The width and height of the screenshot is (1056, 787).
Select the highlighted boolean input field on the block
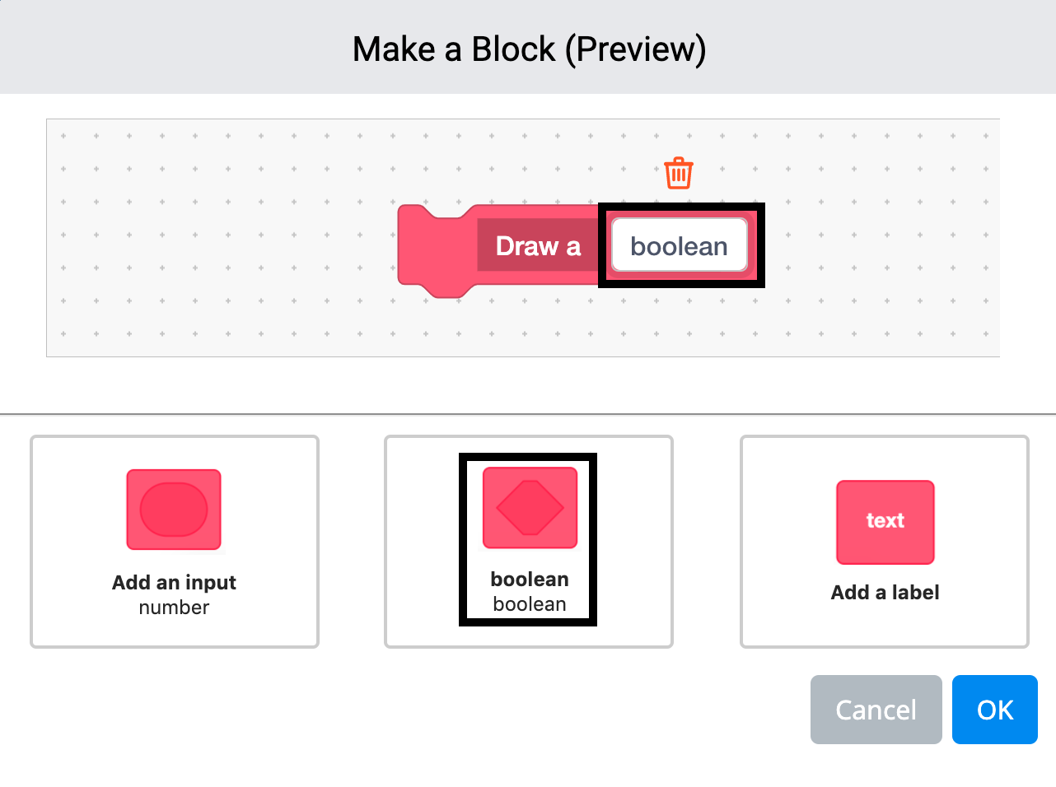click(x=679, y=244)
